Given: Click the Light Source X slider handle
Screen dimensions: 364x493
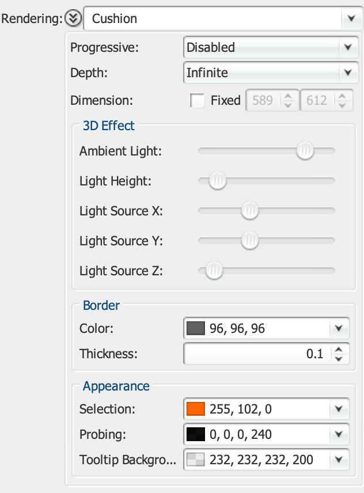Looking at the screenshot, I should [x=249, y=211].
